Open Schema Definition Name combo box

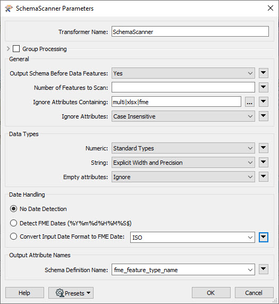(183, 269)
